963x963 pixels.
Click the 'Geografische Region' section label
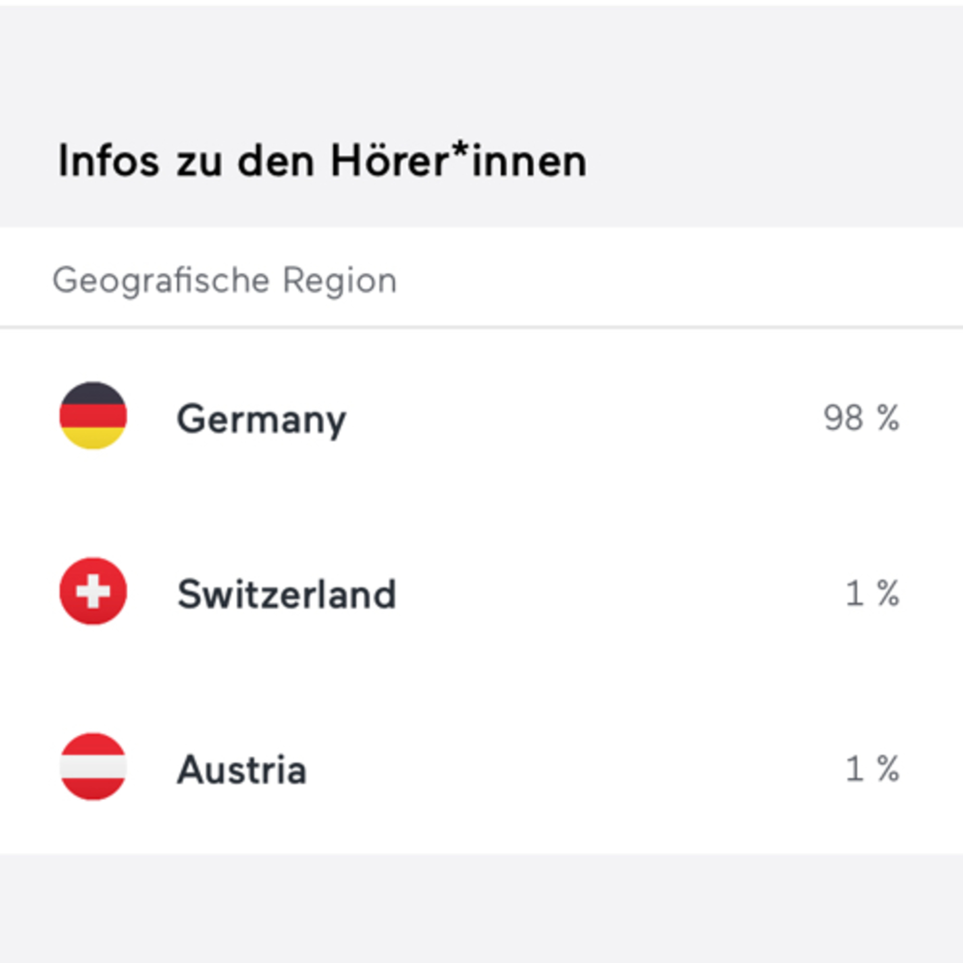[225, 281]
